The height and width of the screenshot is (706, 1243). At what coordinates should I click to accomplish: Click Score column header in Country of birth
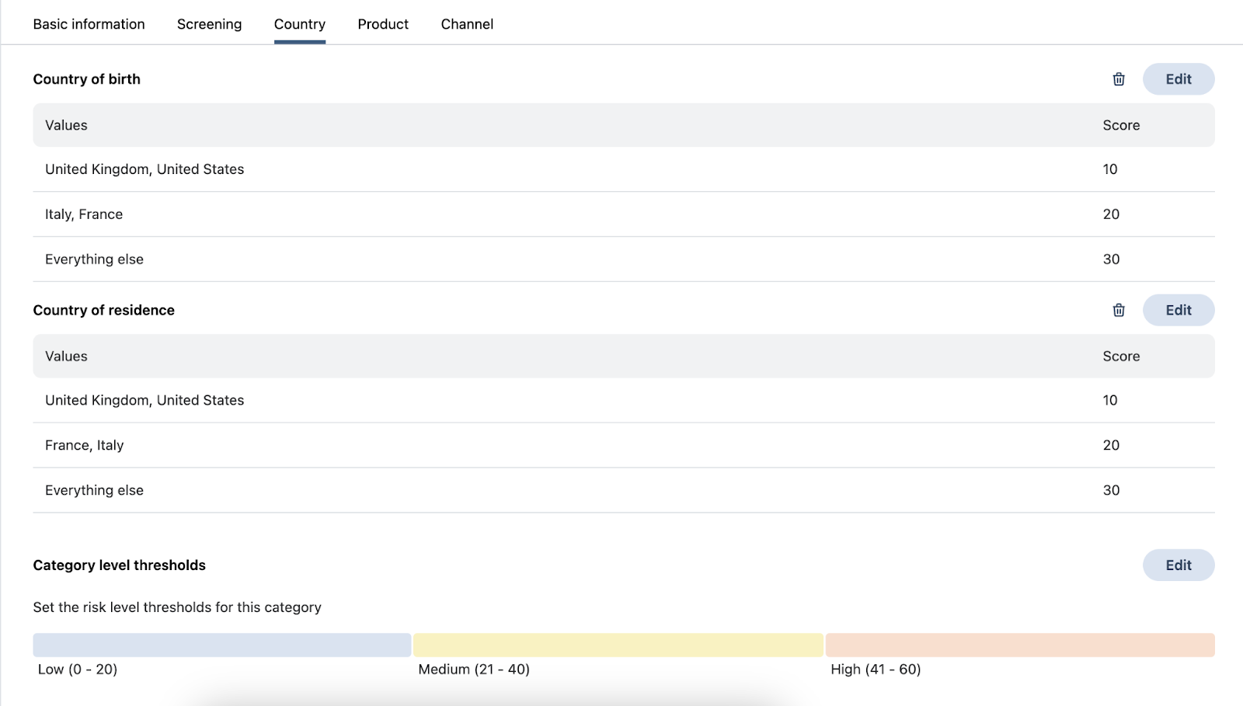1121,125
